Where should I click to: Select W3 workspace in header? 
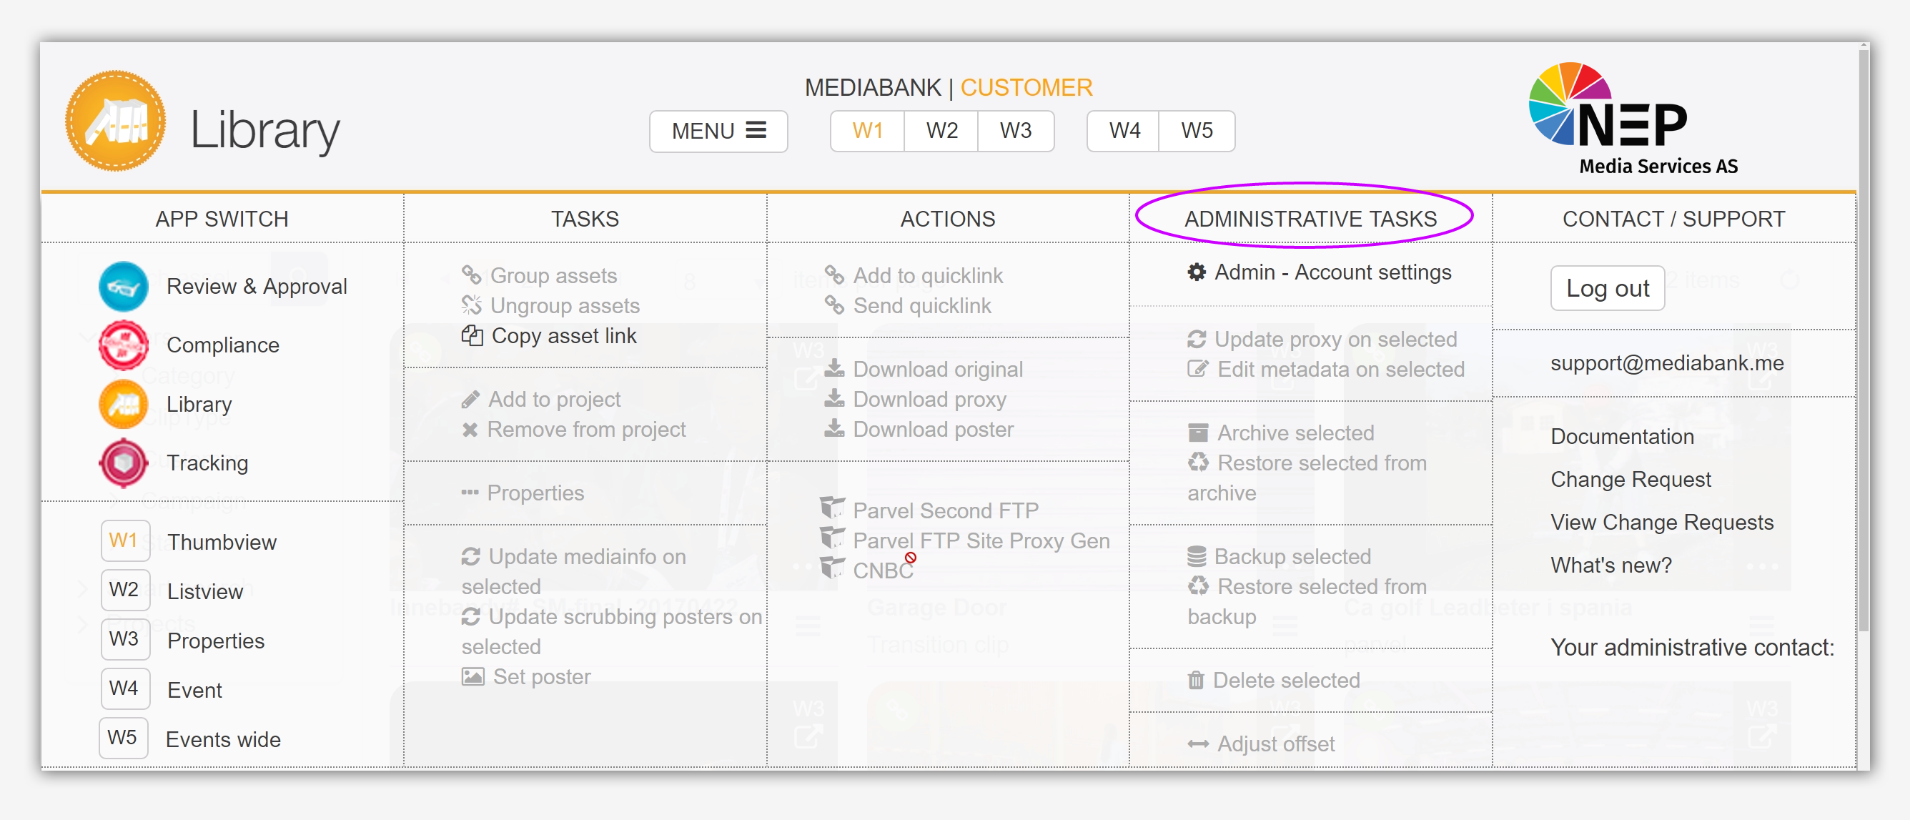tap(1015, 132)
